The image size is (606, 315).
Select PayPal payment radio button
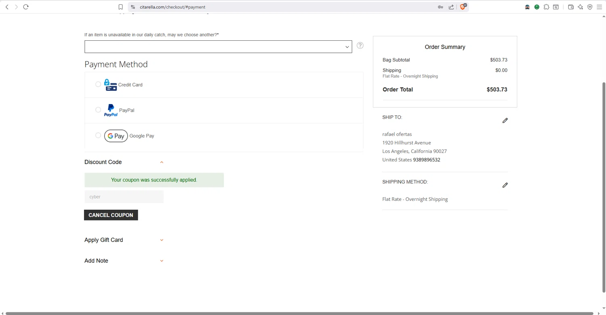click(x=98, y=110)
